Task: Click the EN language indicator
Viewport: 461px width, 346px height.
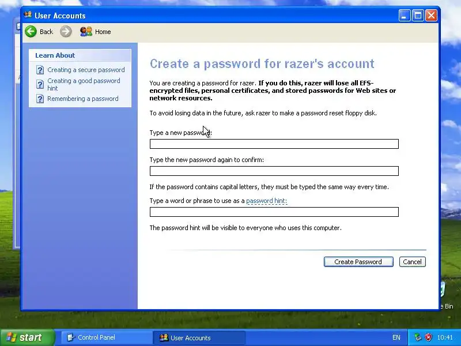Action: (396, 337)
